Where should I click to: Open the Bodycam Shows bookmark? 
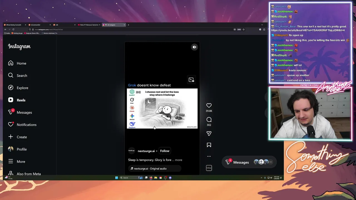click(32, 33)
